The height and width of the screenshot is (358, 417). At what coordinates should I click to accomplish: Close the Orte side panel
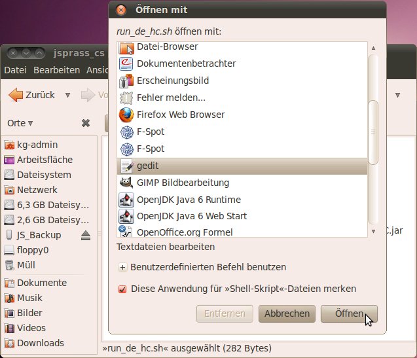[x=86, y=123]
